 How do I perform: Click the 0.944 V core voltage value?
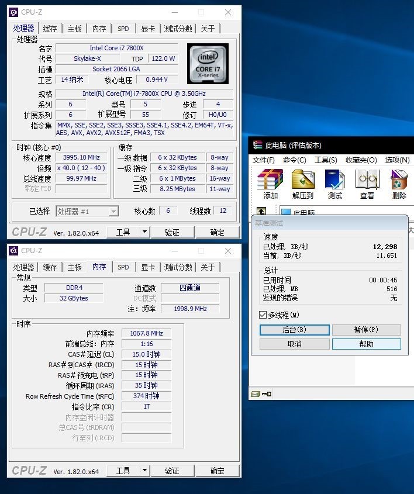(157, 80)
